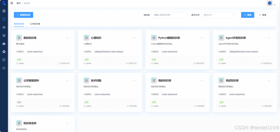Screen dimensions: 280x132
Task: Open more options on 我的知识库 card
Action: point(202,80)
